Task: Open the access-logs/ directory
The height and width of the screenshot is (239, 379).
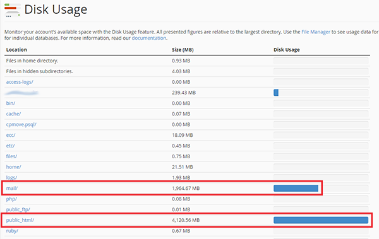Action: [20, 82]
